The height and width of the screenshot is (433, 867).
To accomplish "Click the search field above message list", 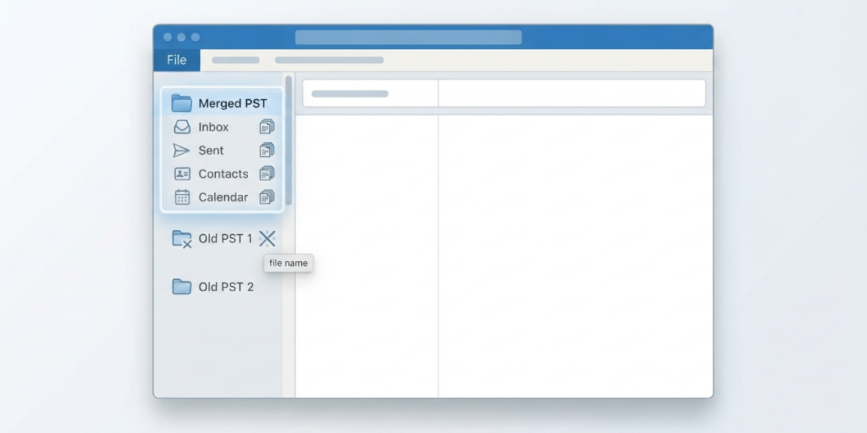I will coord(371,94).
